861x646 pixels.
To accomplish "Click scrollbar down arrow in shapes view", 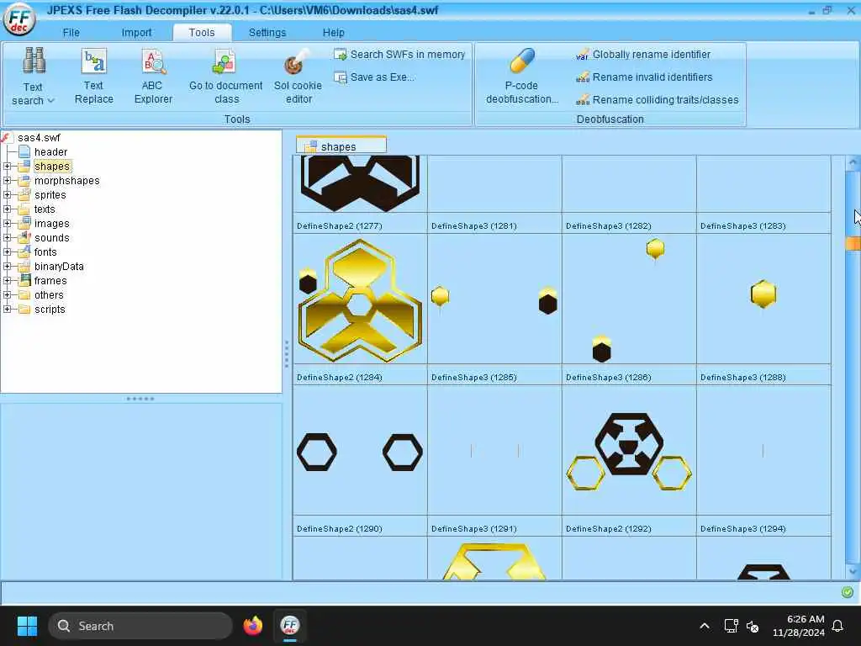I will (853, 571).
